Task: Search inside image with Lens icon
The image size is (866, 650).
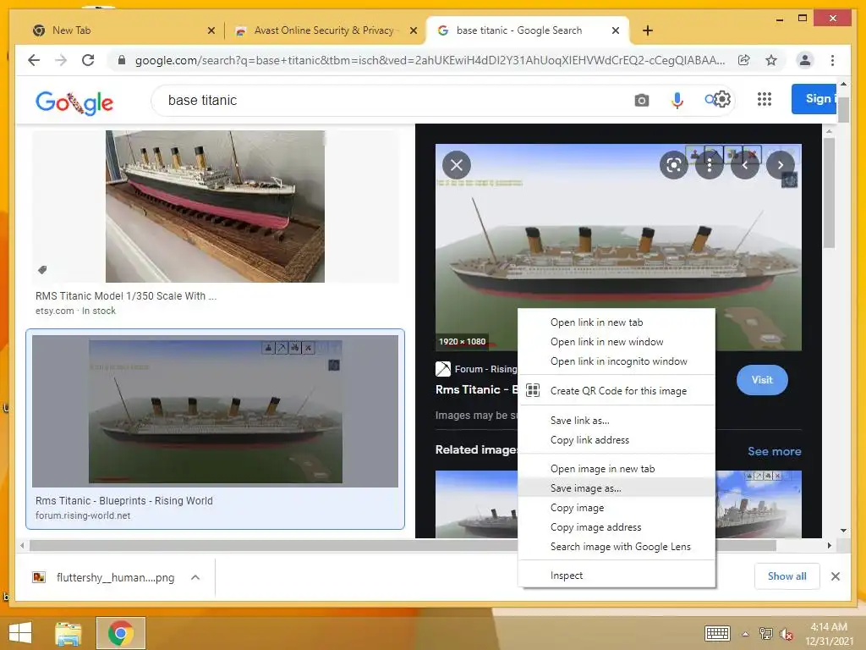Action: (674, 165)
